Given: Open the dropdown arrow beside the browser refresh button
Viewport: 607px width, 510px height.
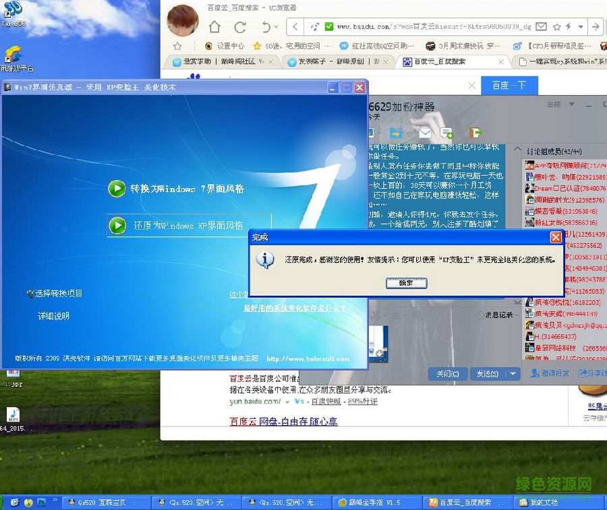Looking at the screenshot, I should click(x=276, y=27).
